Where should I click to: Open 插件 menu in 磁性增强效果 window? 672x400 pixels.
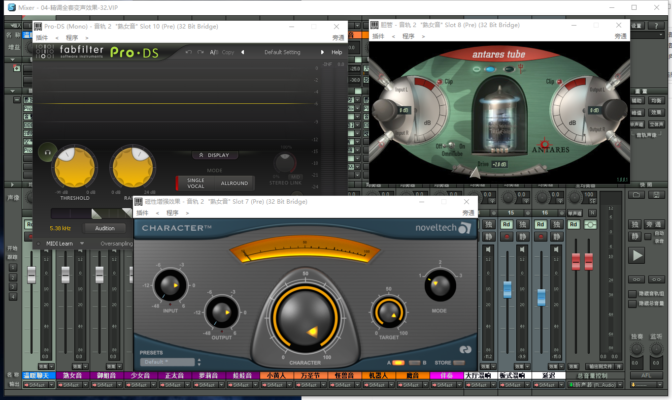point(142,213)
